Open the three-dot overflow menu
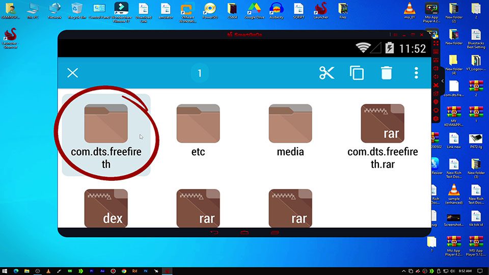489x275 pixels. [x=416, y=73]
